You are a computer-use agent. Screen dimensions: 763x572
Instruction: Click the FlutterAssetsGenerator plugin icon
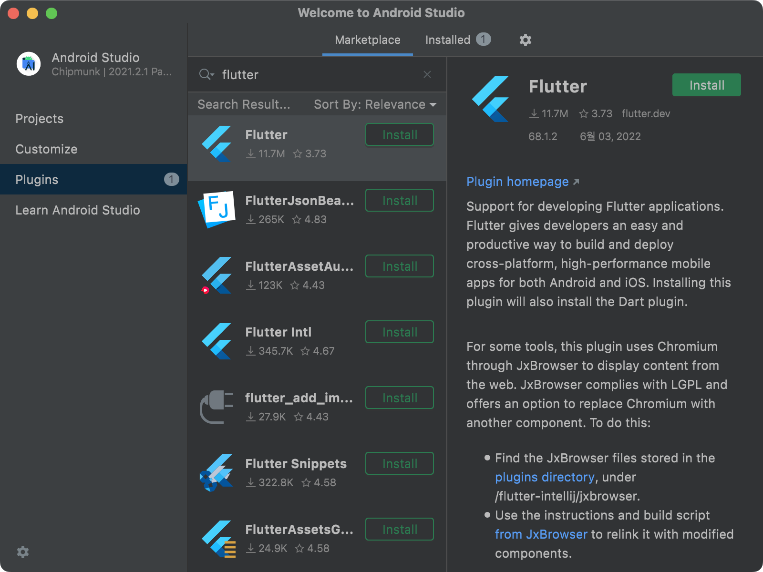[x=218, y=539]
